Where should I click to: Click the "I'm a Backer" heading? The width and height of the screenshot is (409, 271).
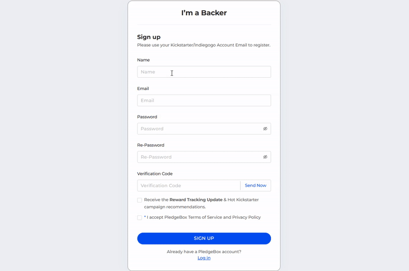[204, 13]
